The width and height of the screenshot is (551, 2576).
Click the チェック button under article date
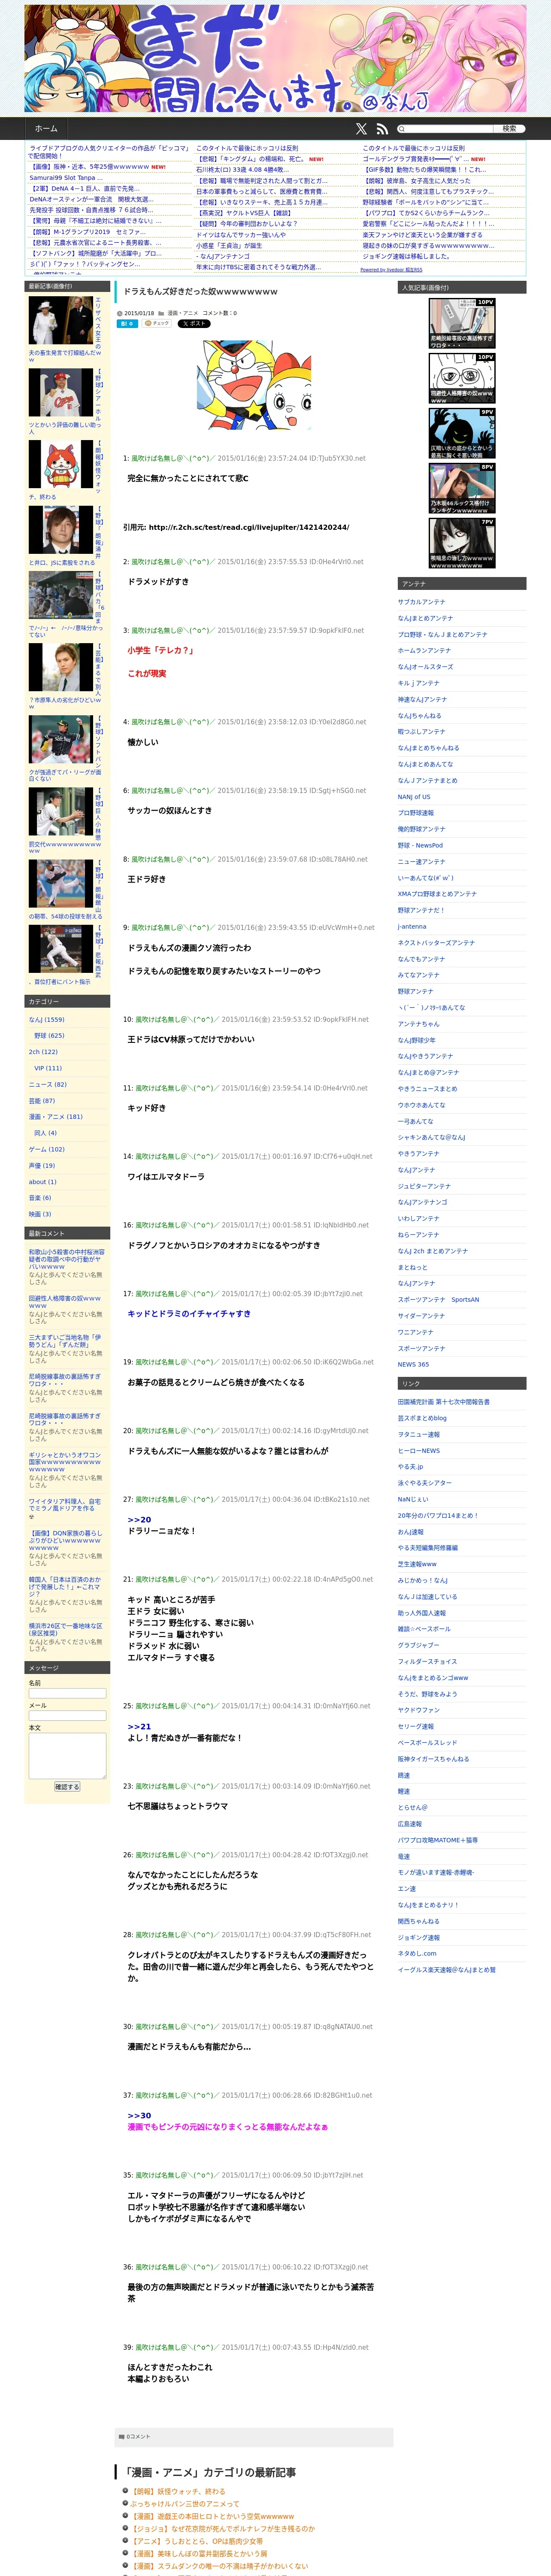point(157,324)
